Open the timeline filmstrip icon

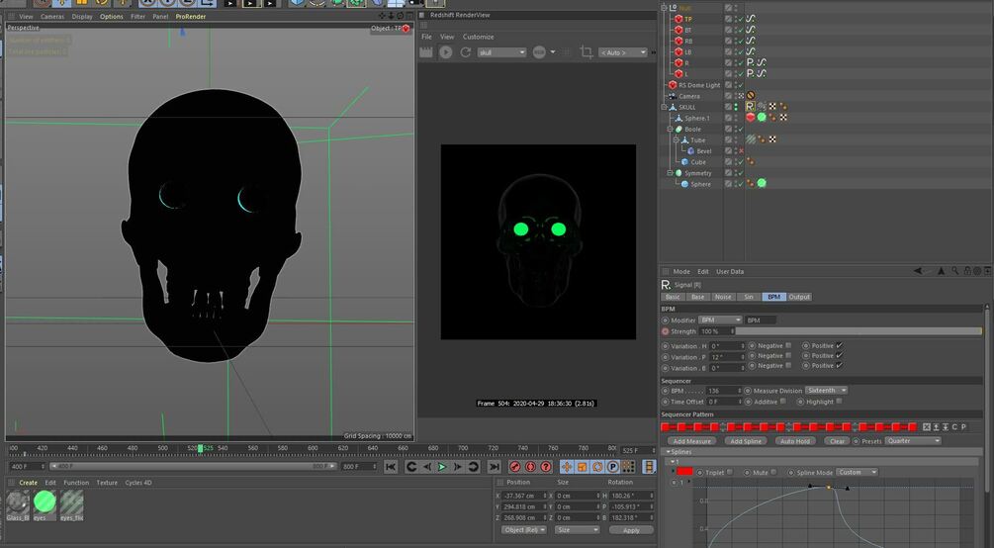(x=649, y=467)
